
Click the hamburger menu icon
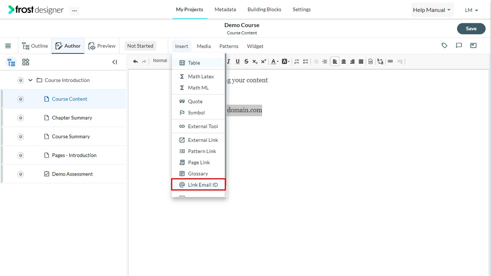[x=8, y=46]
